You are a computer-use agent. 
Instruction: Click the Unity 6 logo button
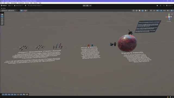[4, 5]
